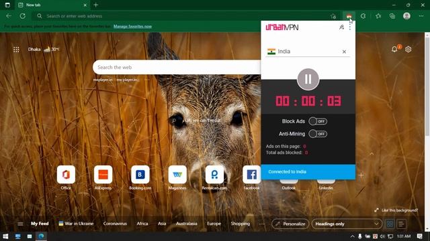
Task: Open the Facebook quick link
Action: pyautogui.click(x=251, y=177)
